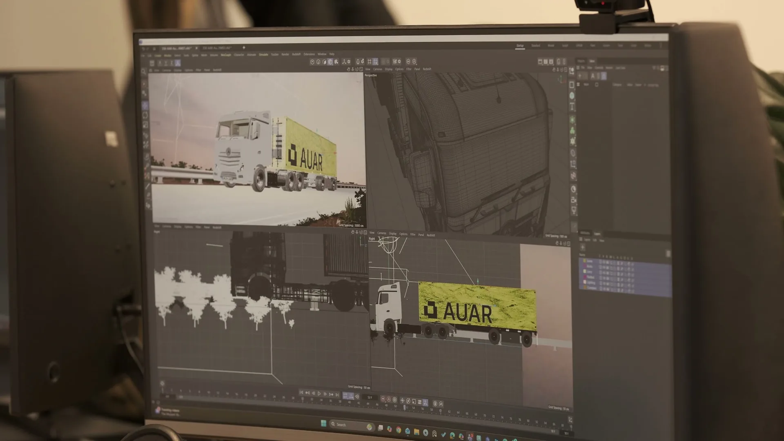784x441 pixels.
Task: Click the timeline playhead at frame 52
Action: click(404, 407)
